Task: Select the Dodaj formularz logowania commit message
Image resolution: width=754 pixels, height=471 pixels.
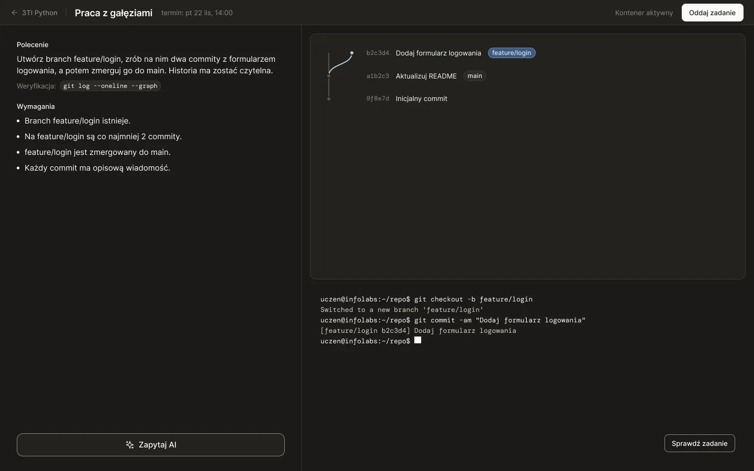Action: pos(438,53)
